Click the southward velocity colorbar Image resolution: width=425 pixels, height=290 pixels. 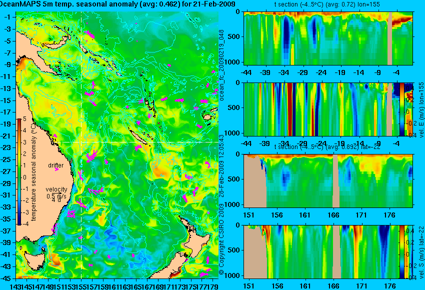(x=401, y=252)
